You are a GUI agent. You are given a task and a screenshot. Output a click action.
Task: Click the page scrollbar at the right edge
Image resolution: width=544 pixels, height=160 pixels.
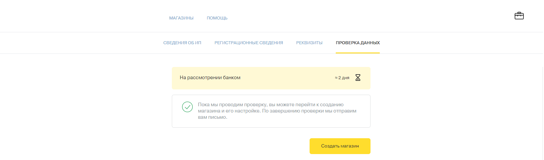pos(542,112)
